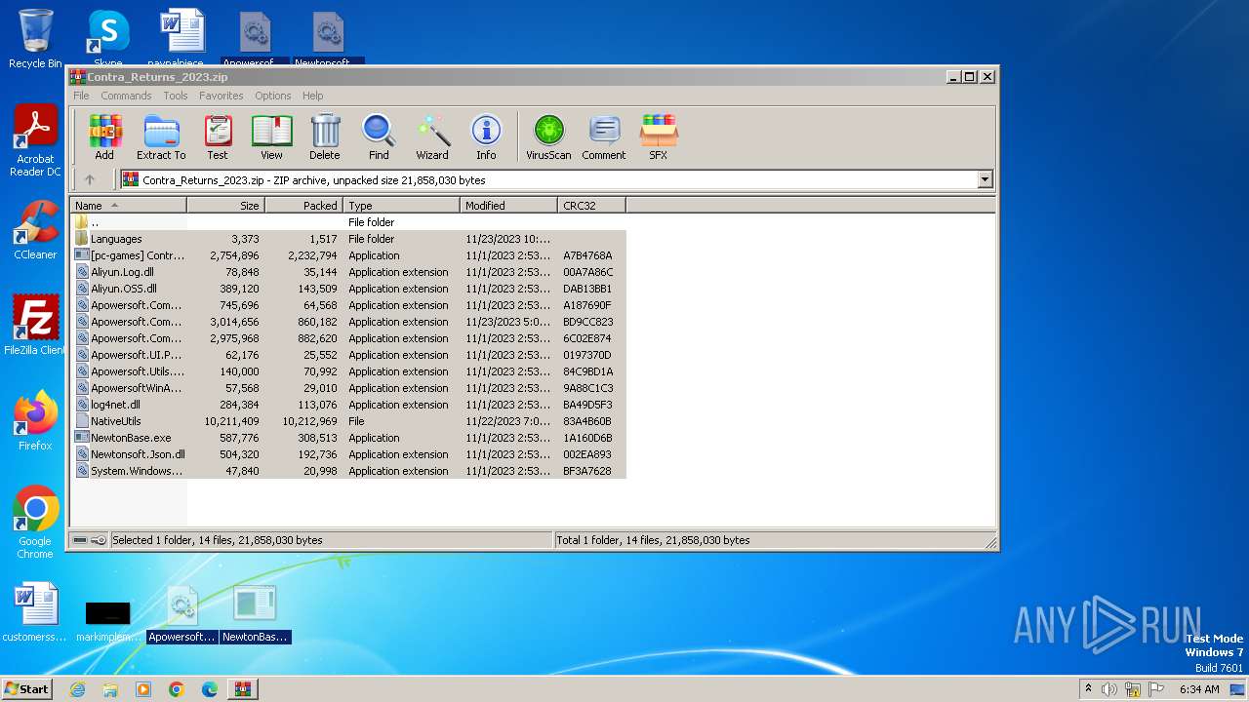Select Newtonsoft.Json.dll file

pos(348,454)
